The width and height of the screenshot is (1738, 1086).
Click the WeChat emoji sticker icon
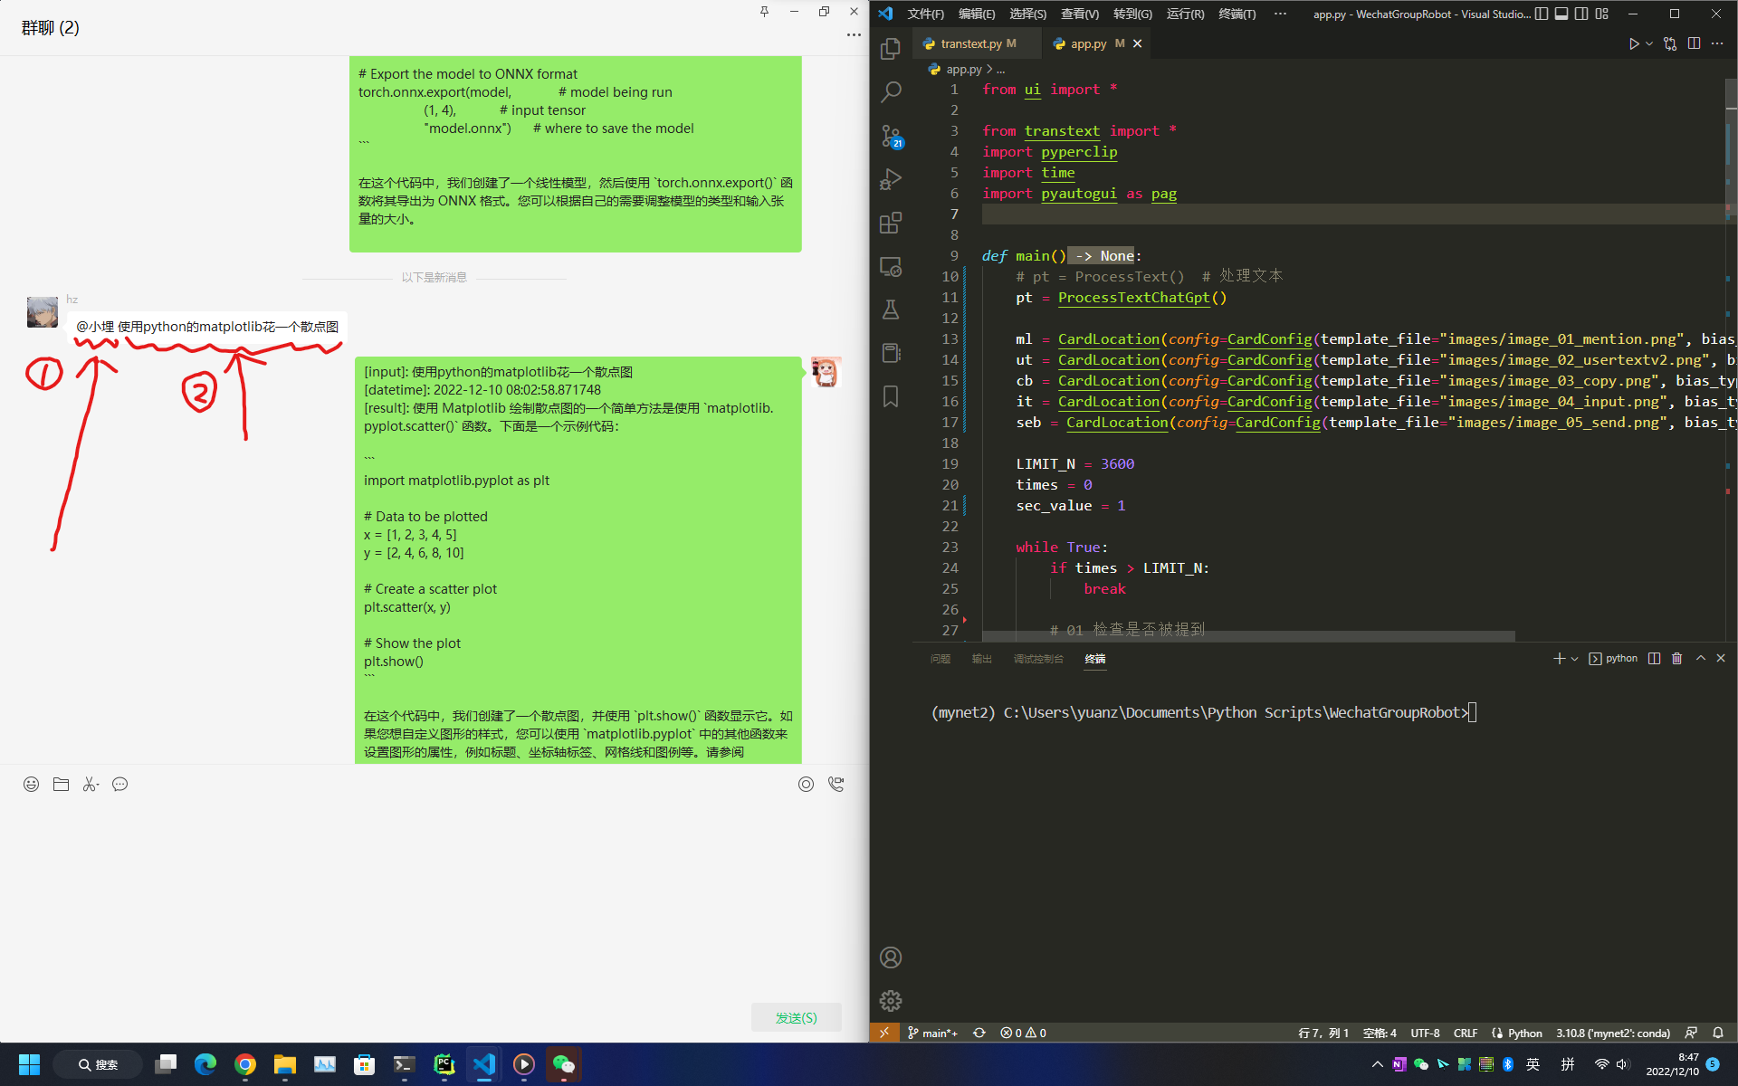[x=31, y=785]
